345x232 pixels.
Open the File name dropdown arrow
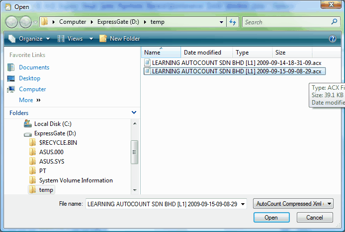tap(243, 204)
